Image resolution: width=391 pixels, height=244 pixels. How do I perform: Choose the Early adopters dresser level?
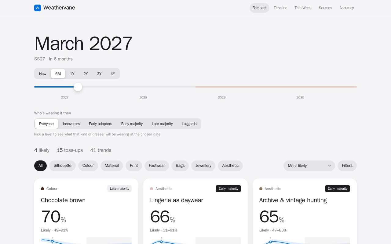[x=100, y=124]
